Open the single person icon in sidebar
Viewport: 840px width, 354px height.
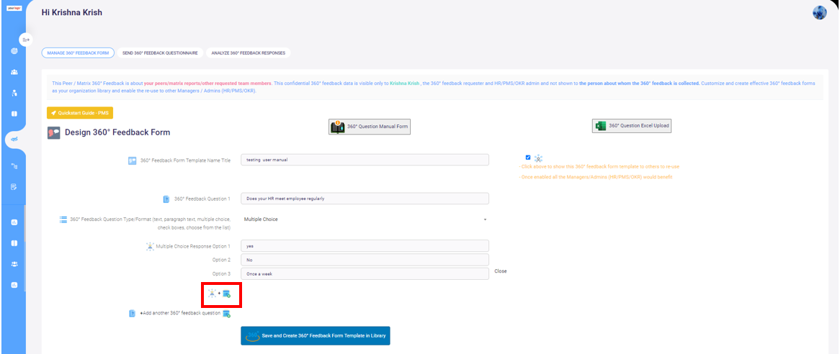pos(14,93)
